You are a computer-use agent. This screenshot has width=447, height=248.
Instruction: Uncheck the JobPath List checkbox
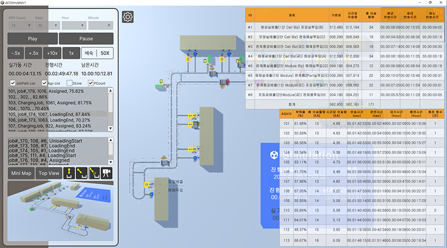pyautogui.click(x=13, y=83)
